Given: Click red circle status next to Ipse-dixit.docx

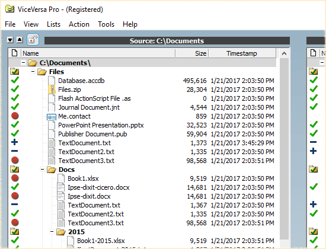Looking at the screenshot, I should 15,196.
